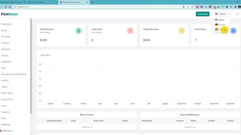The width and height of the screenshot is (241, 135).
Task: Click the Total Shops store icon
Action: click(x=233, y=31)
